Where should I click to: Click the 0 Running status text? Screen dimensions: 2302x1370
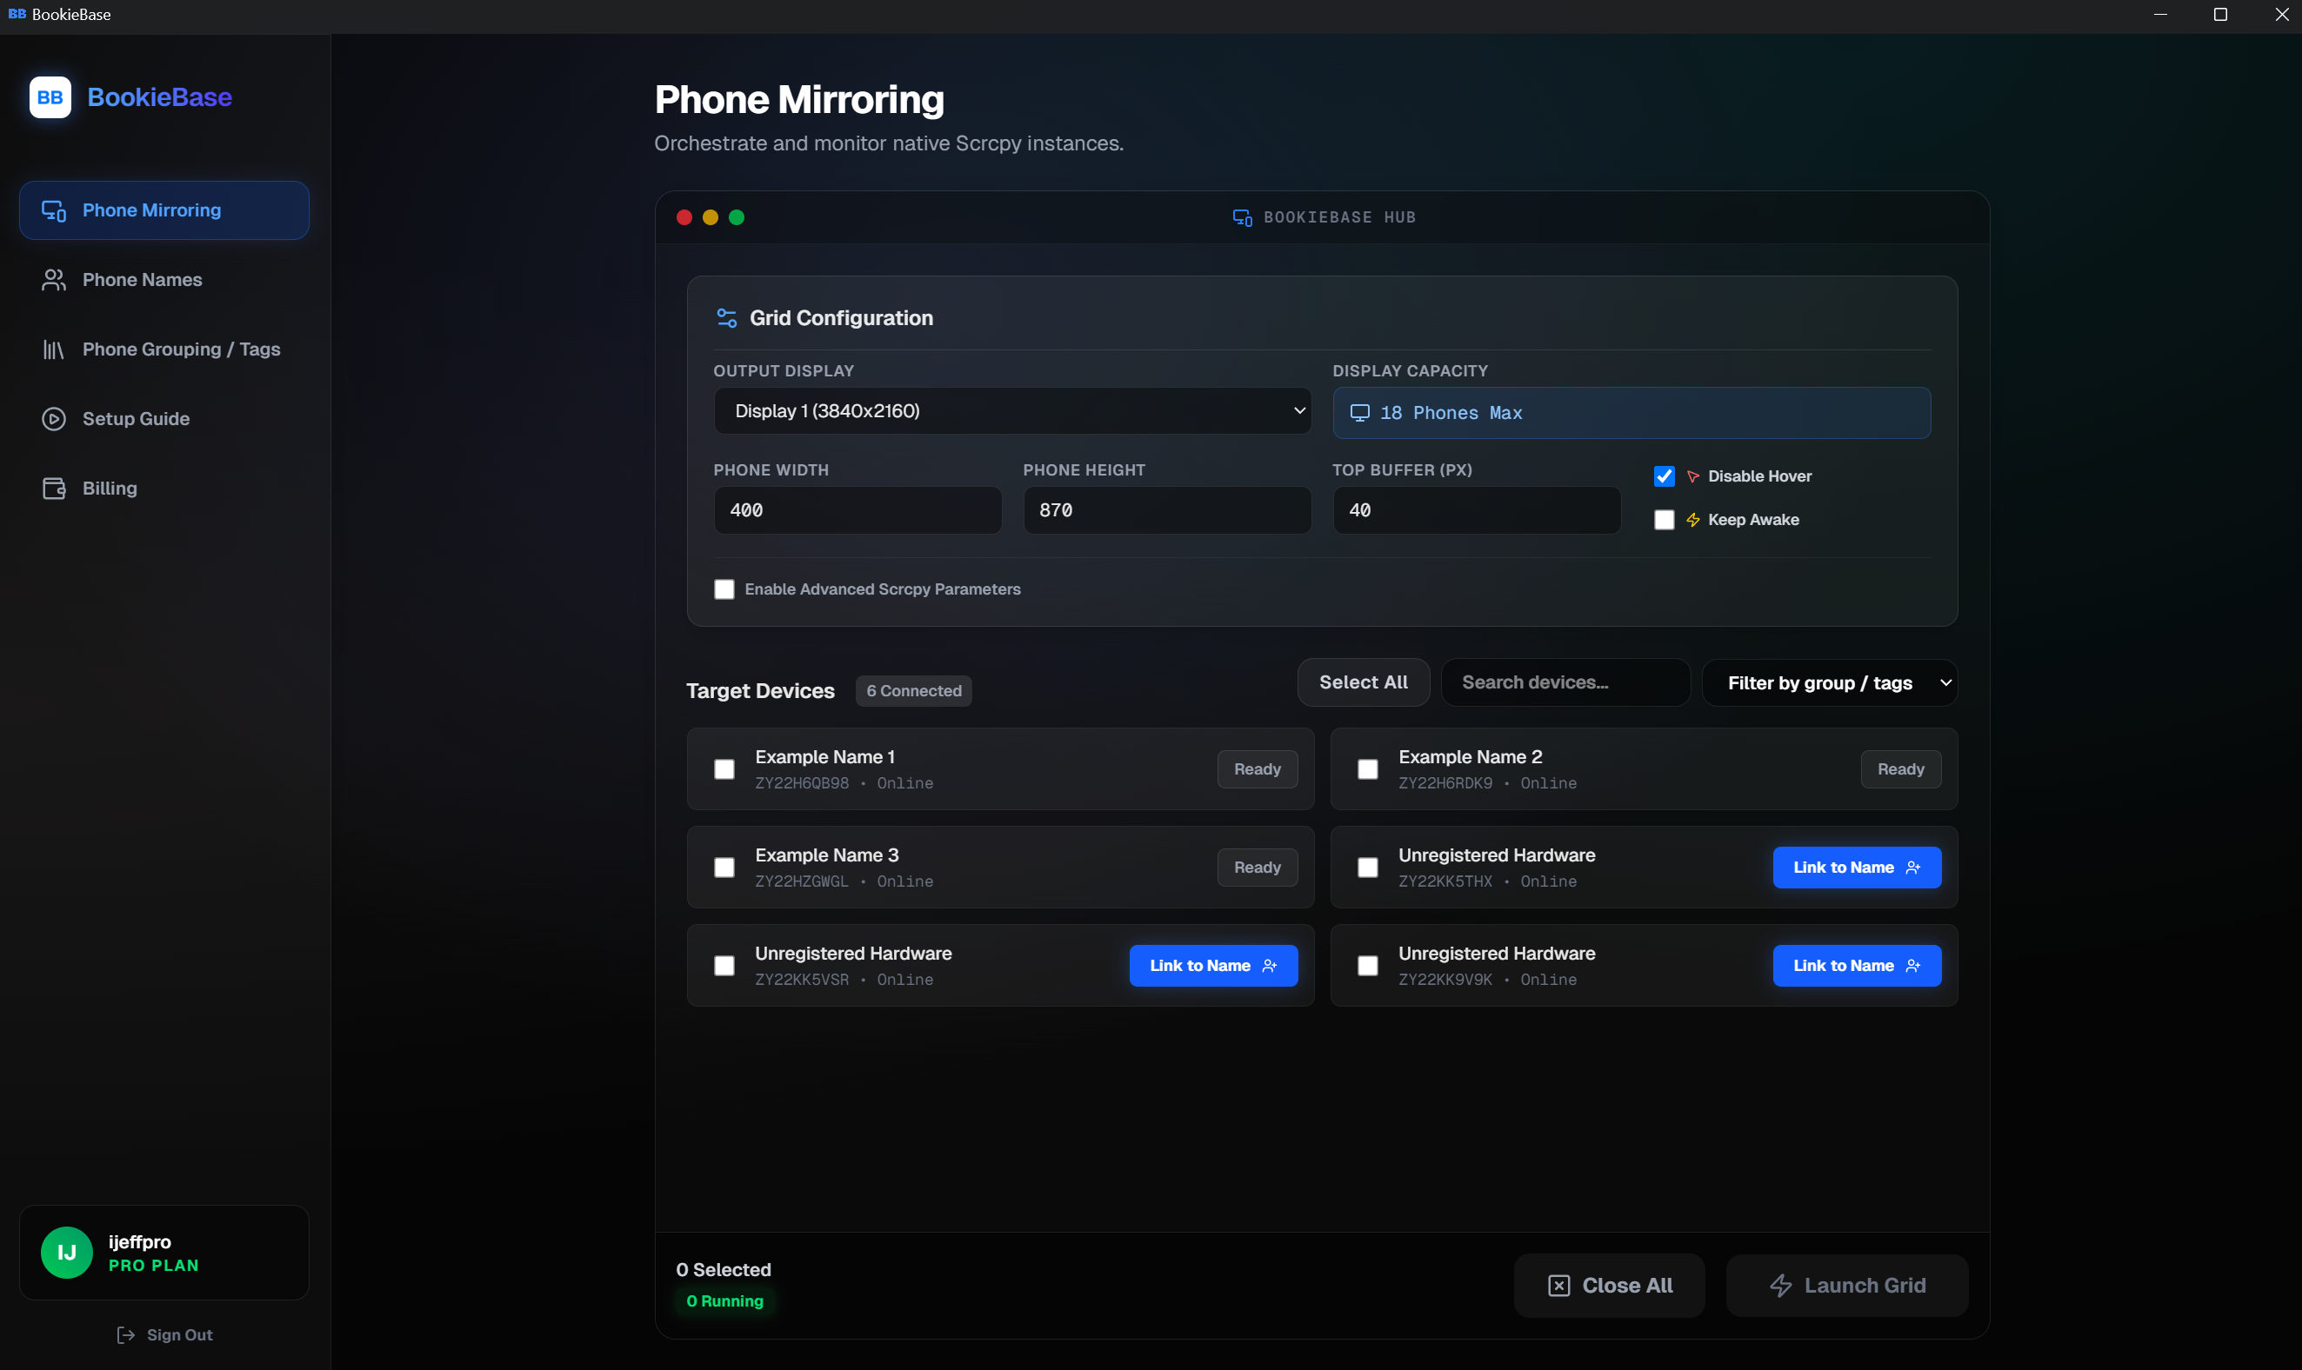pyautogui.click(x=724, y=1301)
